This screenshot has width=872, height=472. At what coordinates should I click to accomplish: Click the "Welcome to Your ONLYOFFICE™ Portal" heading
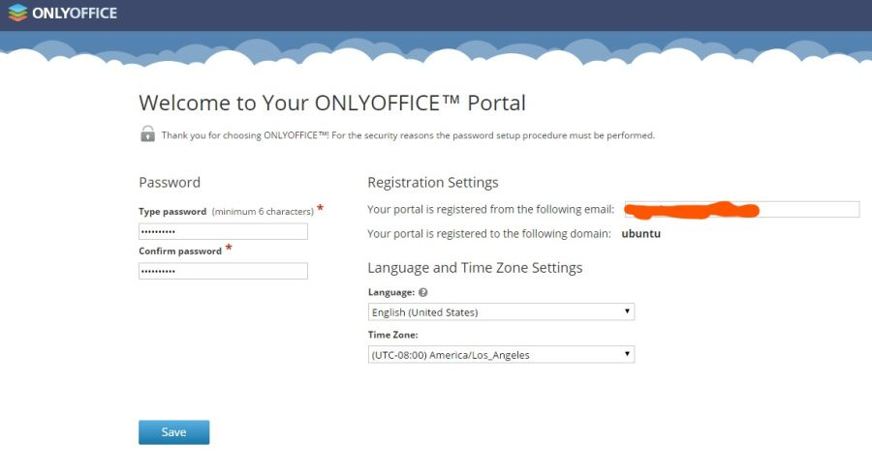point(332,103)
